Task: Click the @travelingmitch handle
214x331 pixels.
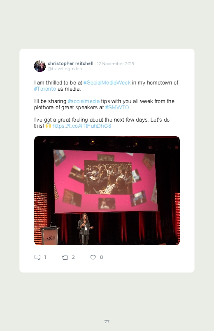Action: (x=65, y=69)
